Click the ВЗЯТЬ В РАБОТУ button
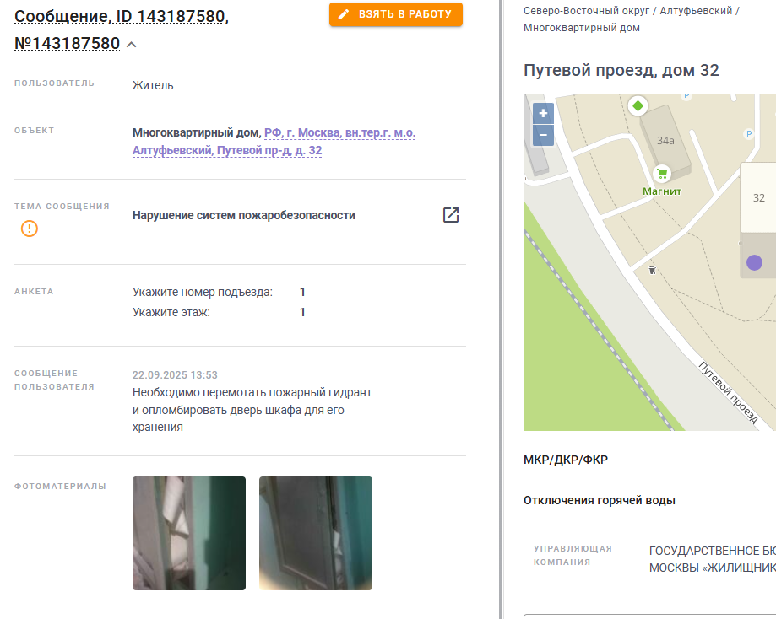Image resolution: width=776 pixels, height=619 pixels. [396, 14]
